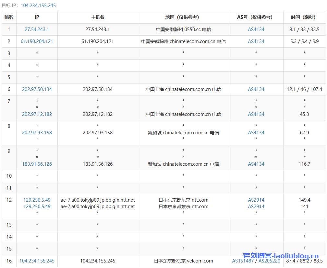Screen dimensions: 327x268
Task: Open AS4134 link on hop 1
Action: coord(256,29)
